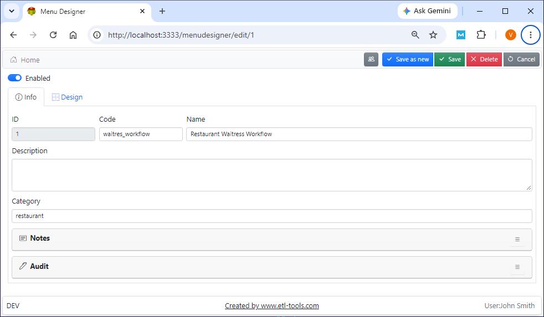Click the browser home icon
Viewport: 544px width, 317px height.
pyautogui.click(x=73, y=35)
